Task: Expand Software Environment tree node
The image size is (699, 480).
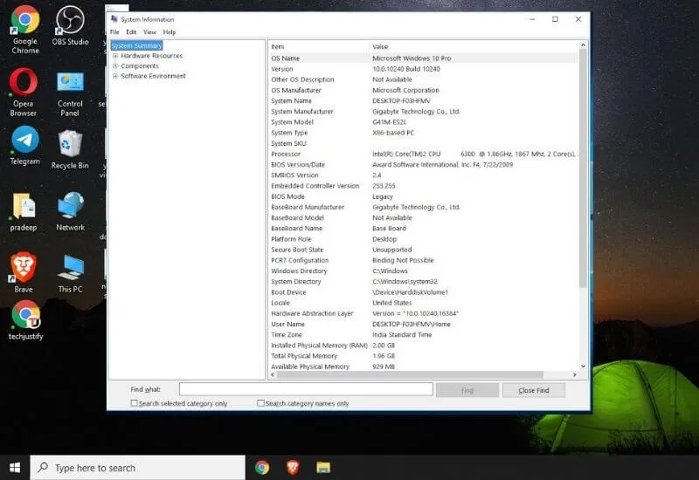Action: pos(115,76)
